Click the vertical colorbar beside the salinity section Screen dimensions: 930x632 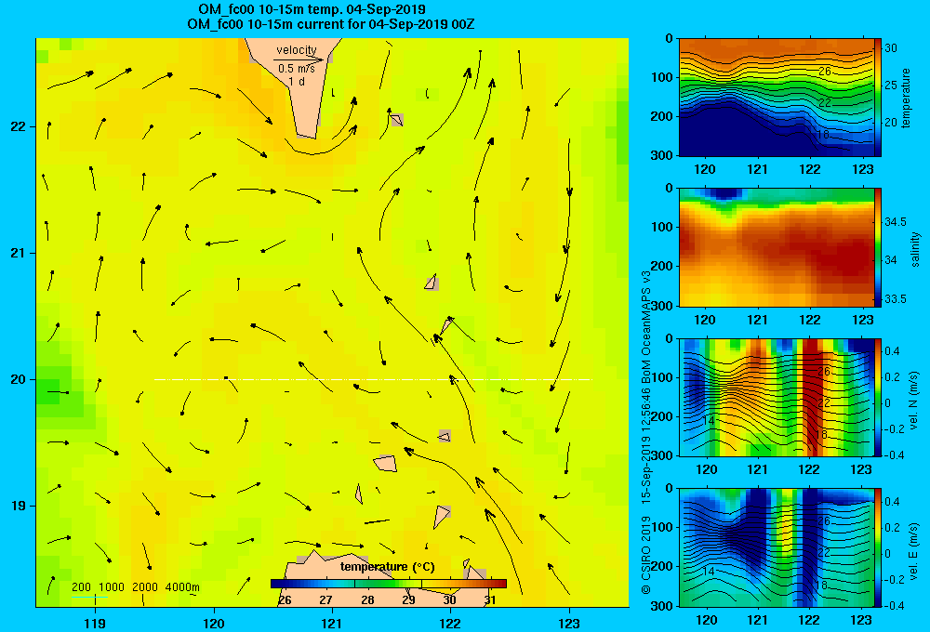coord(878,247)
